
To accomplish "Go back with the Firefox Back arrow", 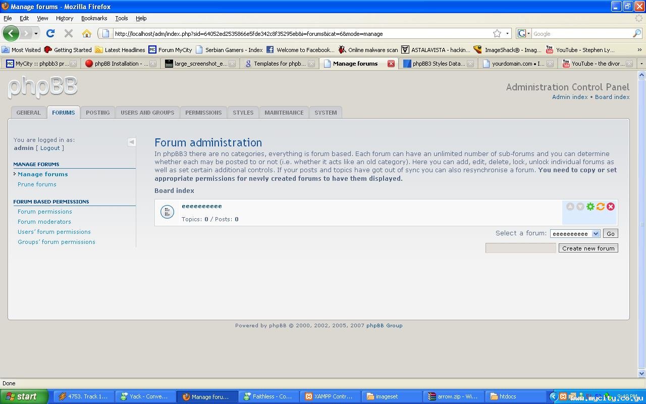I will pyautogui.click(x=11, y=33).
